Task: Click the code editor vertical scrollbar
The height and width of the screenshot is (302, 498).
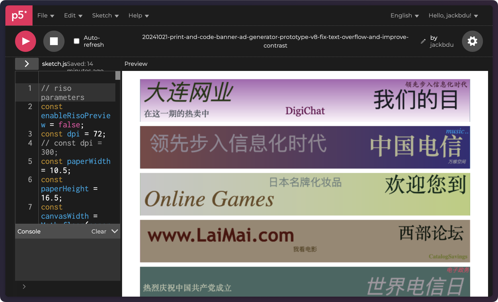Action: click(x=118, y=75)
